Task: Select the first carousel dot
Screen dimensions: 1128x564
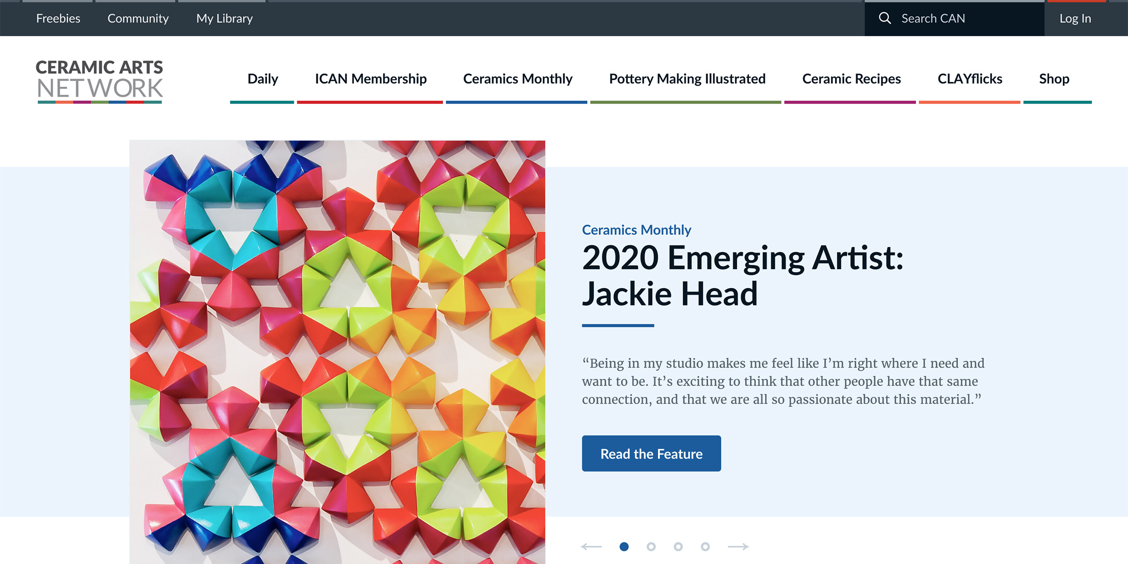Action: click(624, 547)
